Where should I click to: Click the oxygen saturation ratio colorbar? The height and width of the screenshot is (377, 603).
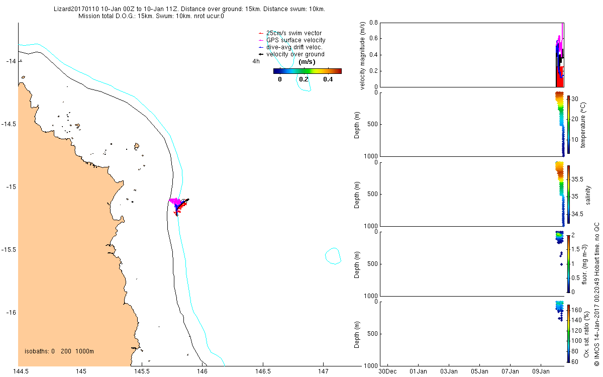tap(568, 333)
